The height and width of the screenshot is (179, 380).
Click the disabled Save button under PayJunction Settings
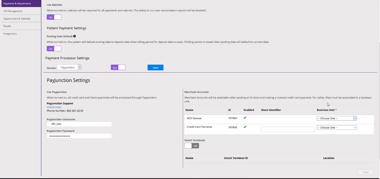tap(366, 172)
